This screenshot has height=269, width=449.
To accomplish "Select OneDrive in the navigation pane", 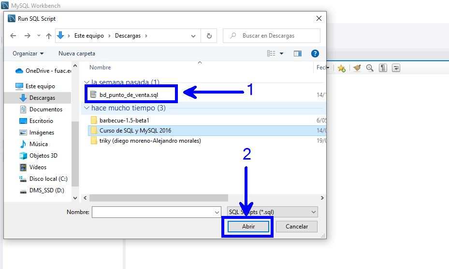I will pos(43,70).
